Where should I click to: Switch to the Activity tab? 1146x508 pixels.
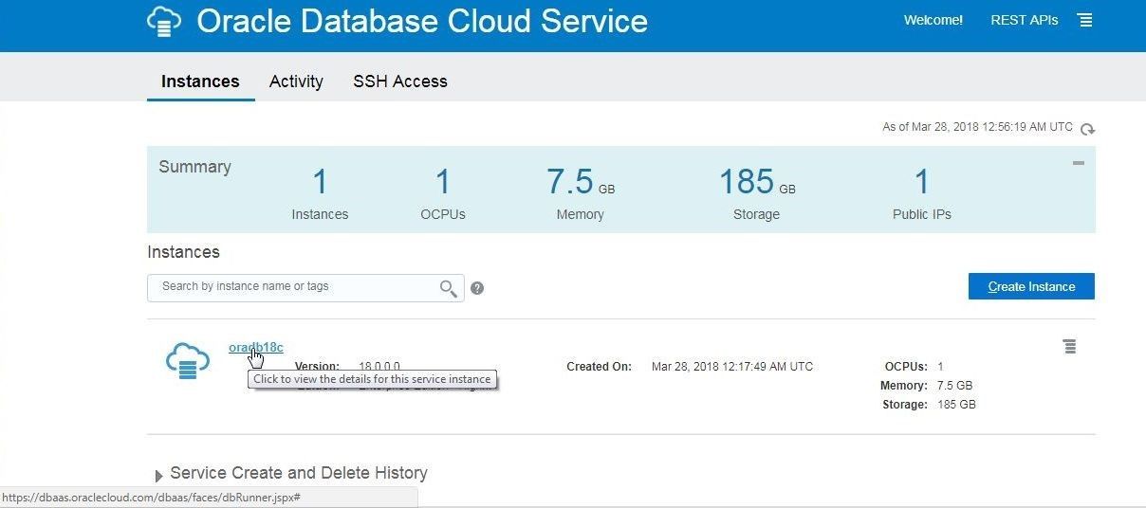coord(296,82)
